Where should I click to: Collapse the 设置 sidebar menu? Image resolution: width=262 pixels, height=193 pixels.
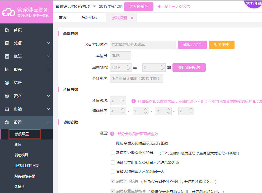[x=48, y=122]
